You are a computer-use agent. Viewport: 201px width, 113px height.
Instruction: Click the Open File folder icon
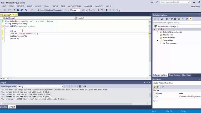click(x=15, y=10)
